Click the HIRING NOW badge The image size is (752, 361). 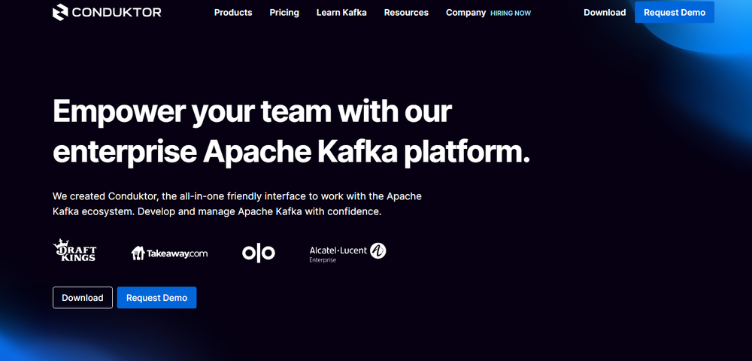511,14
